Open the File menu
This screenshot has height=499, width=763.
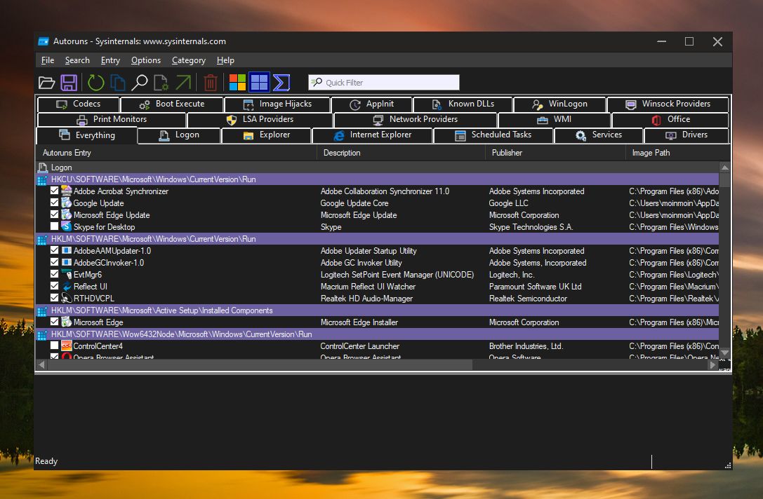[x=48, y=60]
